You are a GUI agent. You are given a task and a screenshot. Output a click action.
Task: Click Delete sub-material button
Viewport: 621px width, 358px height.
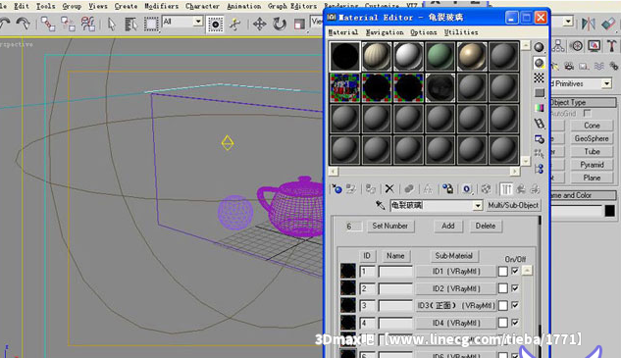[x=486, y=226]
